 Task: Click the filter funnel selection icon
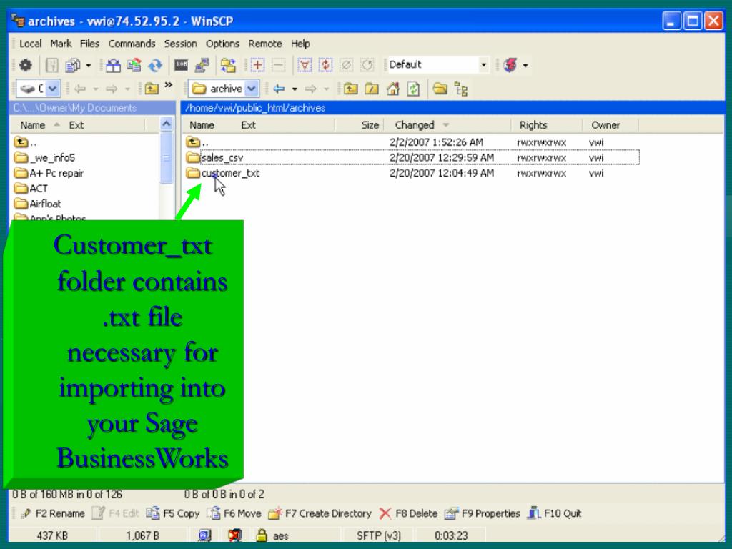[x=305, y=65]
